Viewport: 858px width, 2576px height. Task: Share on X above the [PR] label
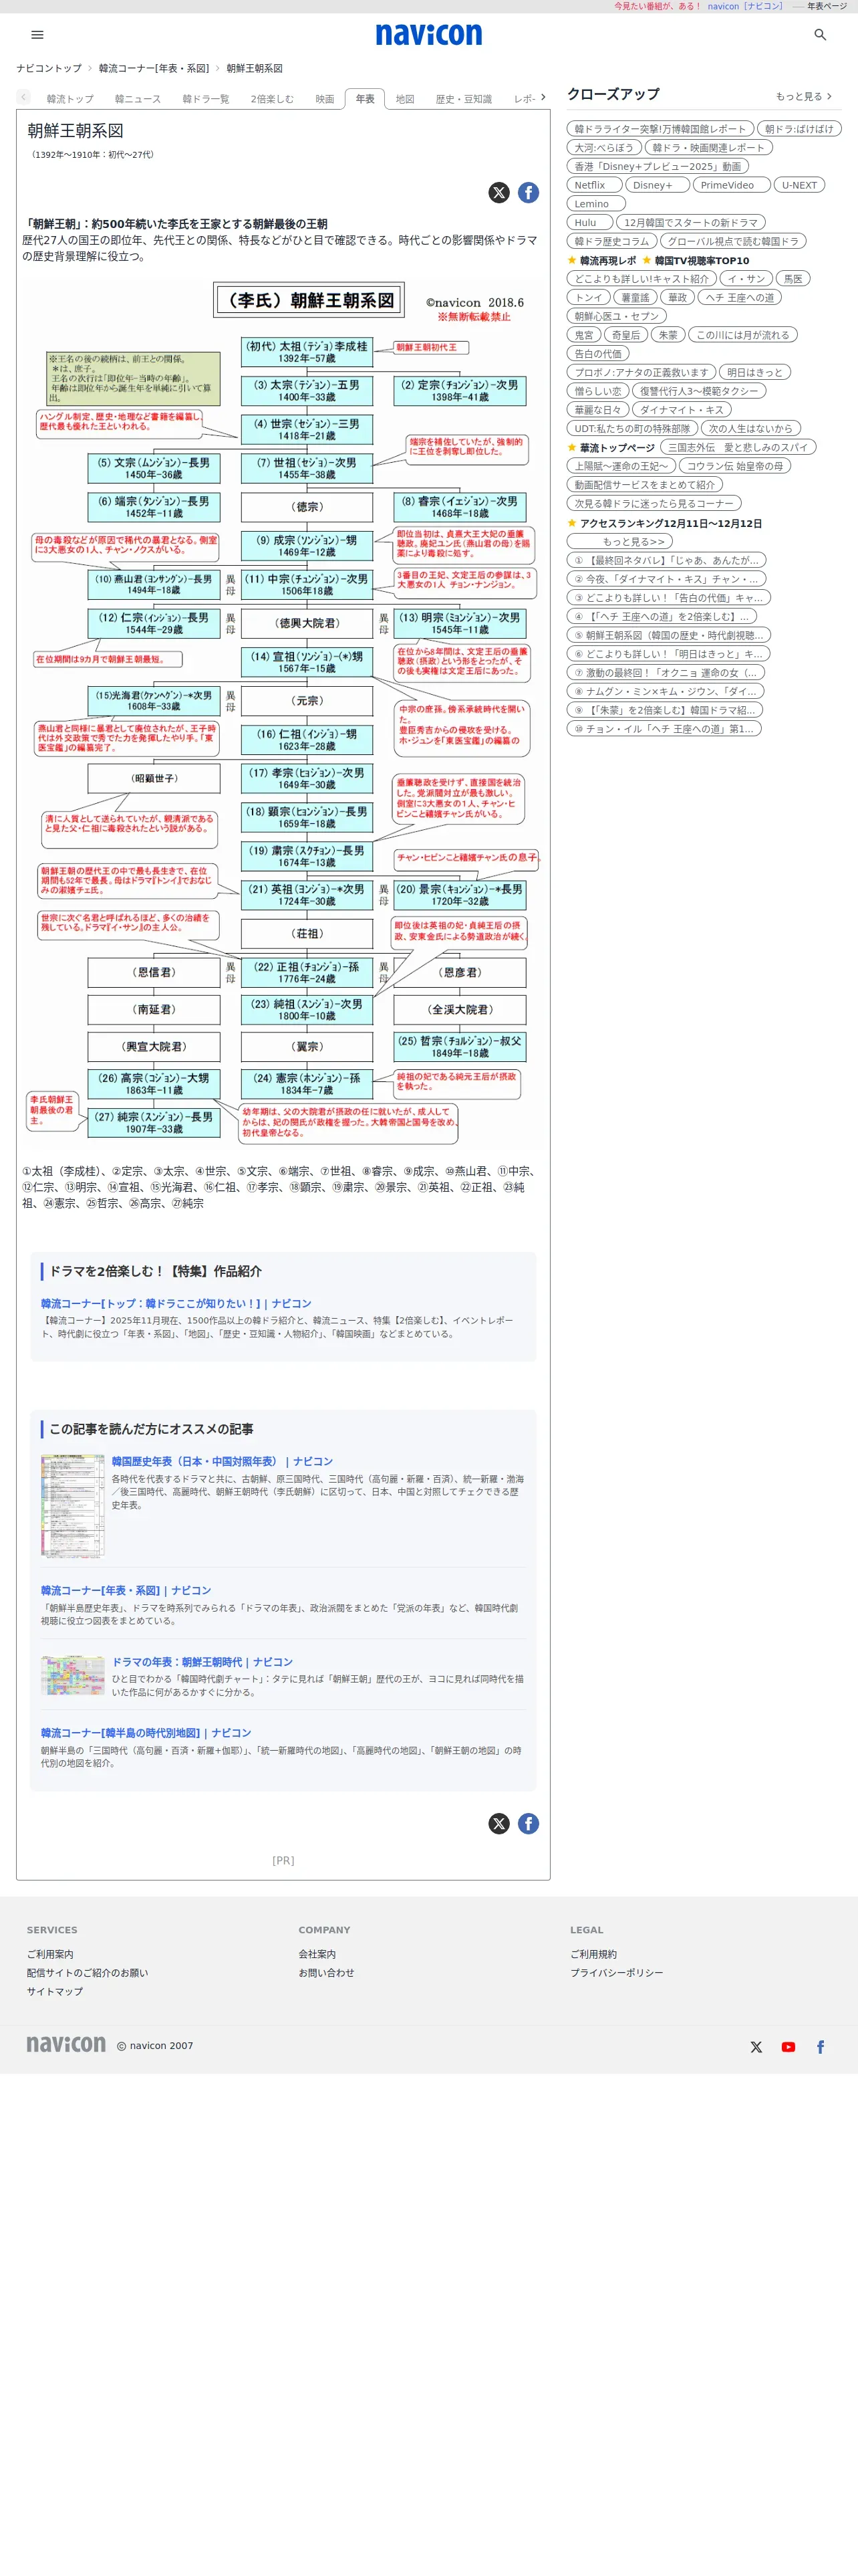tap(498, 1823)
